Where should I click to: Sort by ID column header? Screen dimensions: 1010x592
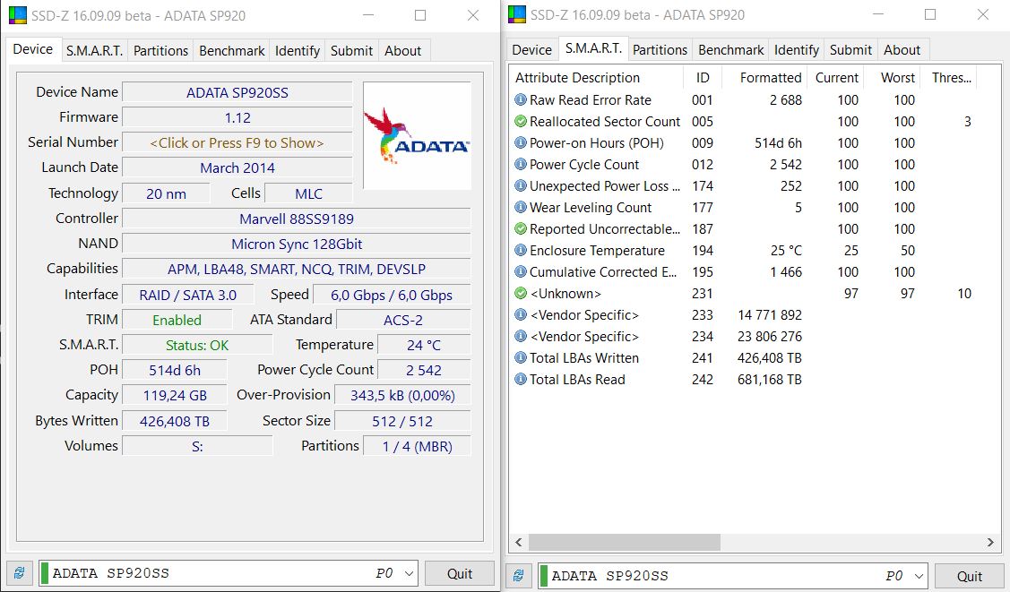[703, 78]
